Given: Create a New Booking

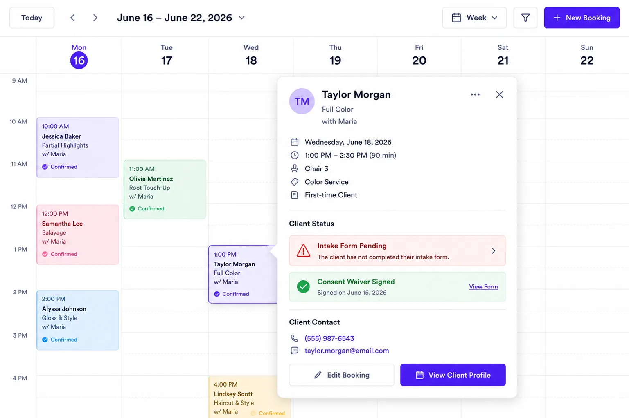Looking at the screenshot, I should pyautogui.click(x=582, y=18).
